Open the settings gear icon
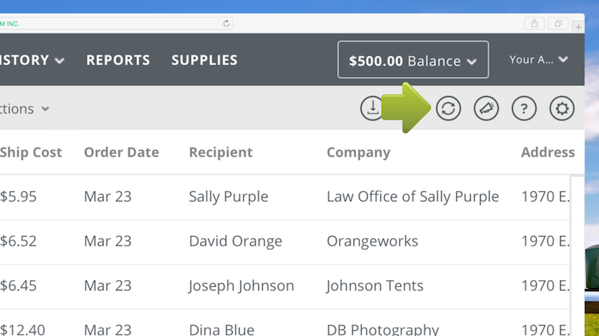This screenshot has width=599, height=336. click(x=562, y=109)
